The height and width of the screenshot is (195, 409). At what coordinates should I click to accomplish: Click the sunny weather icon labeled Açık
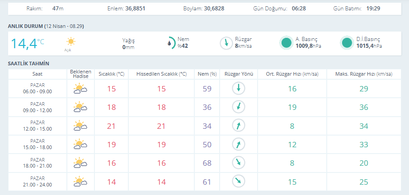[71, 42]
